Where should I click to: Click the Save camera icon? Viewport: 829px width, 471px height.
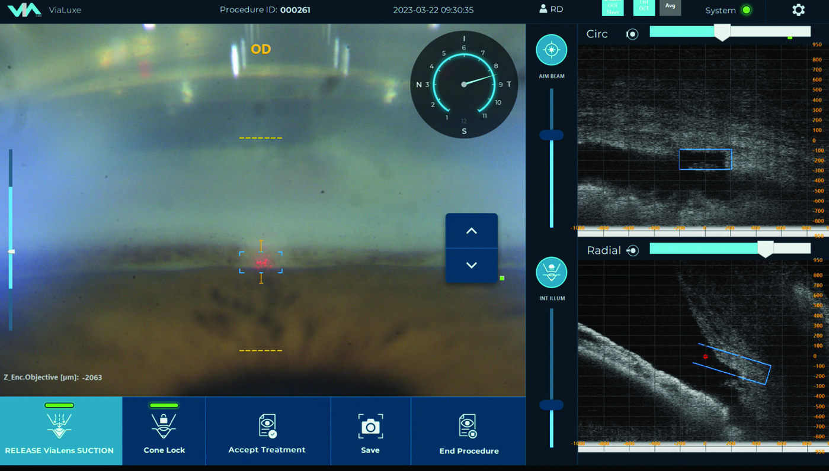(370, 426)
